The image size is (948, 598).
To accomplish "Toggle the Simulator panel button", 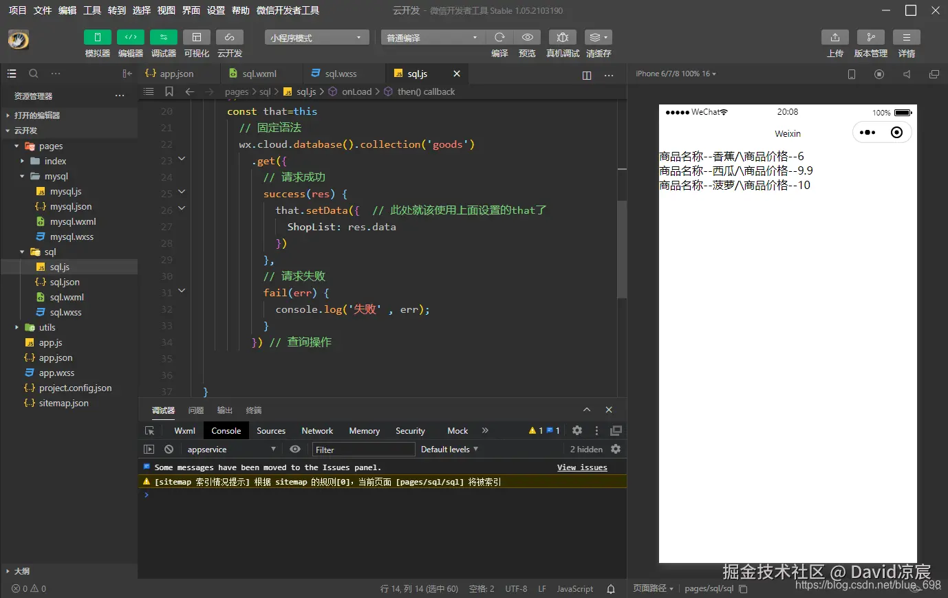I will pyautogui.click(x=97, y=38).
